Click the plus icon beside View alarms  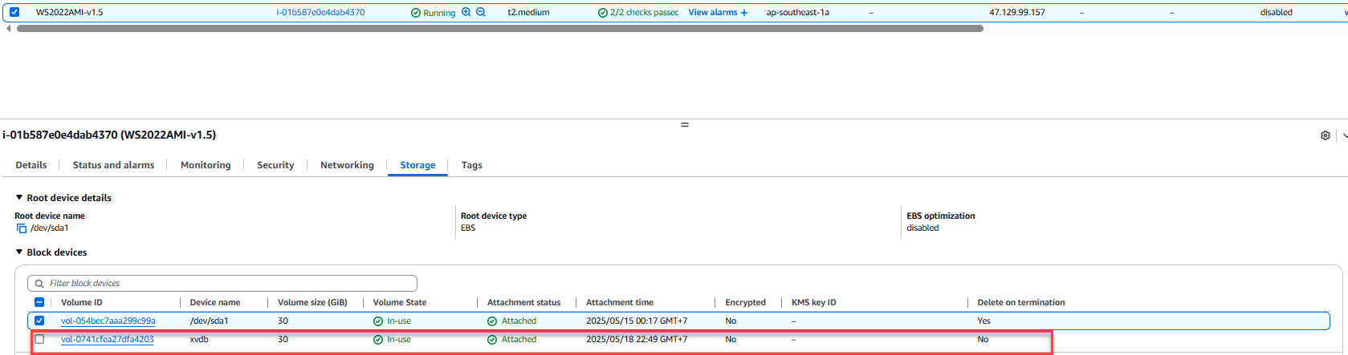[x=744, y=12]
